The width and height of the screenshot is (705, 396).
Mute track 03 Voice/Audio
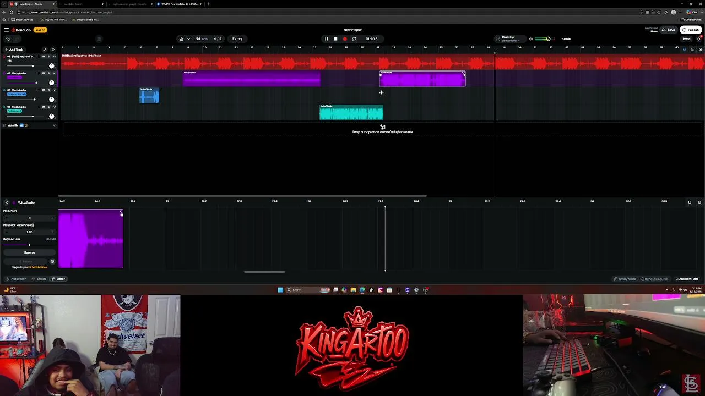[x=44, y=90]
